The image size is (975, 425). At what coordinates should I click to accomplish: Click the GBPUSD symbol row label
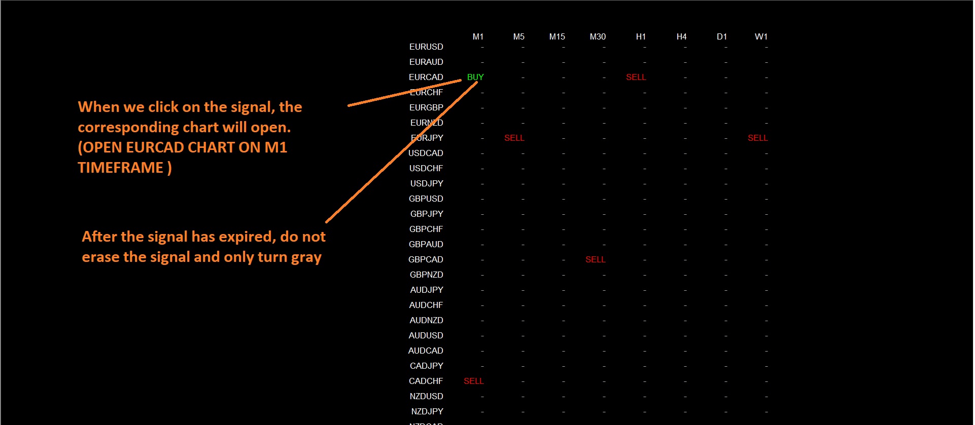tap(426, 199)
